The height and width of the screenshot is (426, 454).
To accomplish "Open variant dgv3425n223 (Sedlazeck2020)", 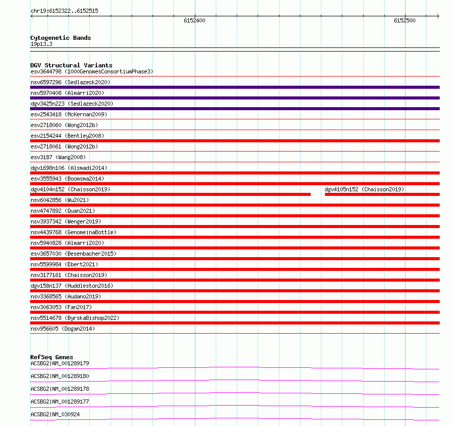I will [72, 104].
